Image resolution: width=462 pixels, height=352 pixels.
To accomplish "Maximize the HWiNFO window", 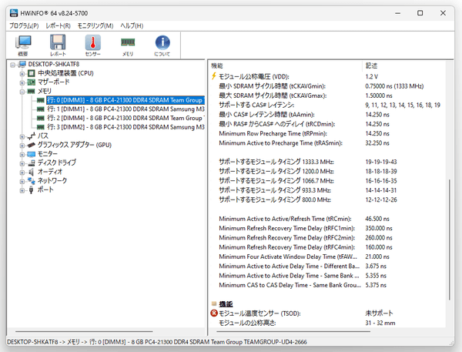I will point(420,13).
